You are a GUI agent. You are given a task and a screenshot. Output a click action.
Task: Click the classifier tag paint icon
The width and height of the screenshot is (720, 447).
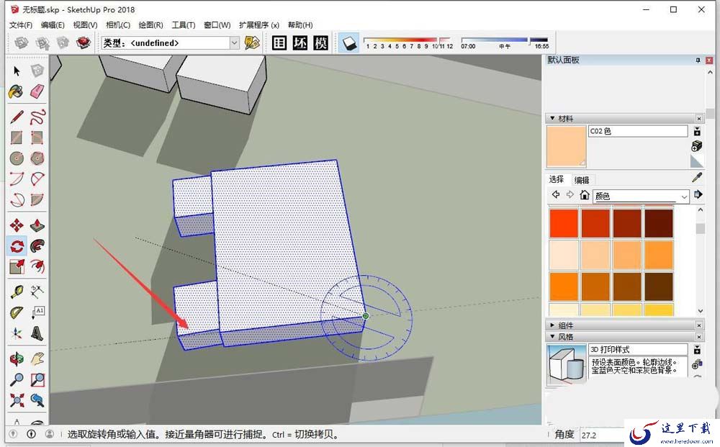pos(252,43)
